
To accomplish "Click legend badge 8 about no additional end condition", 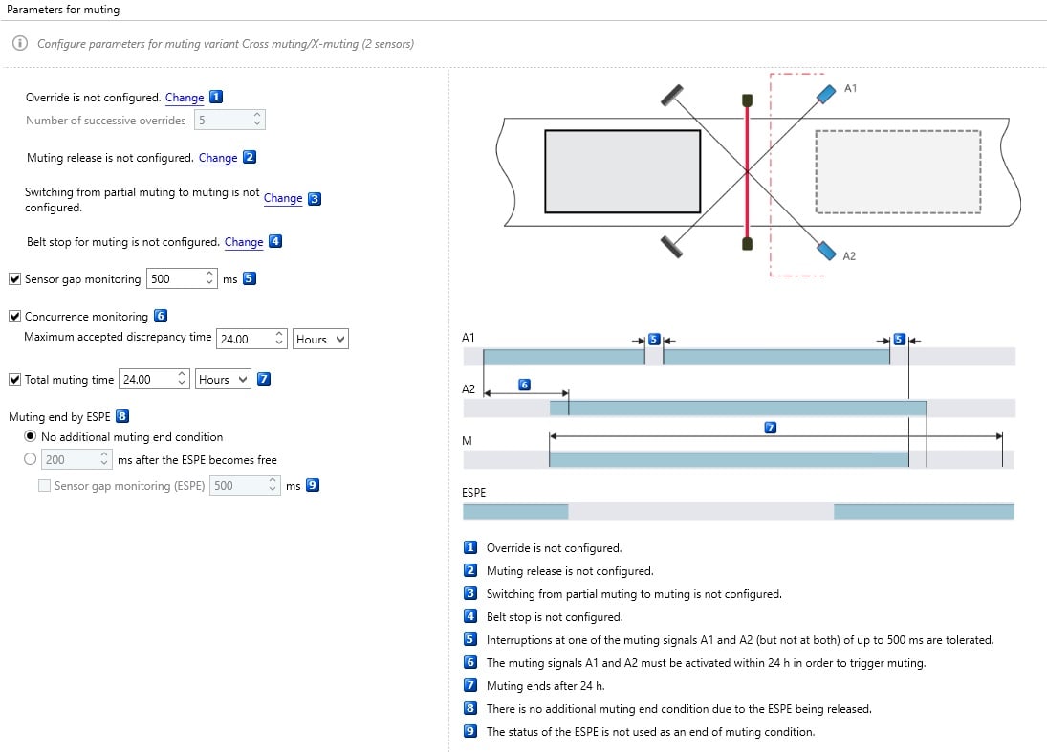I will click(470, 708).
